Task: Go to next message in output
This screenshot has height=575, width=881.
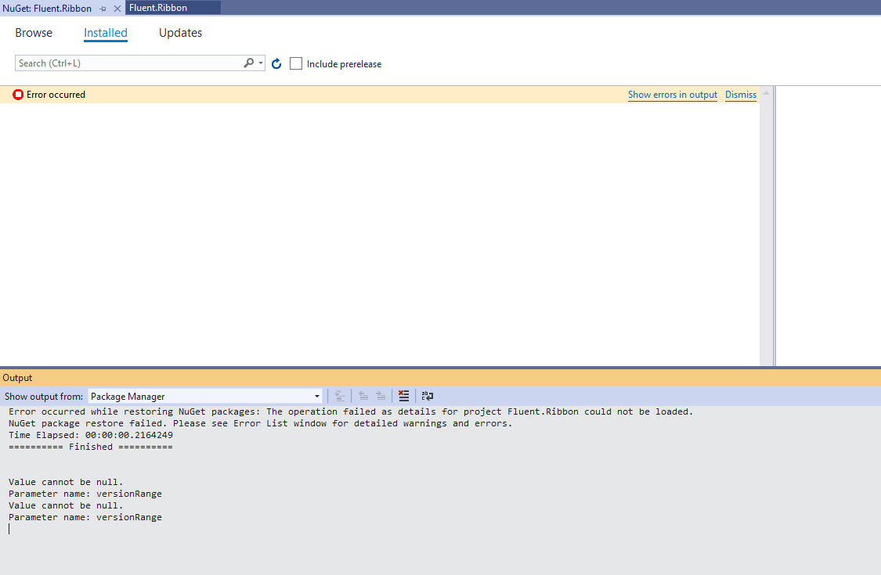Action: (381, 396)
